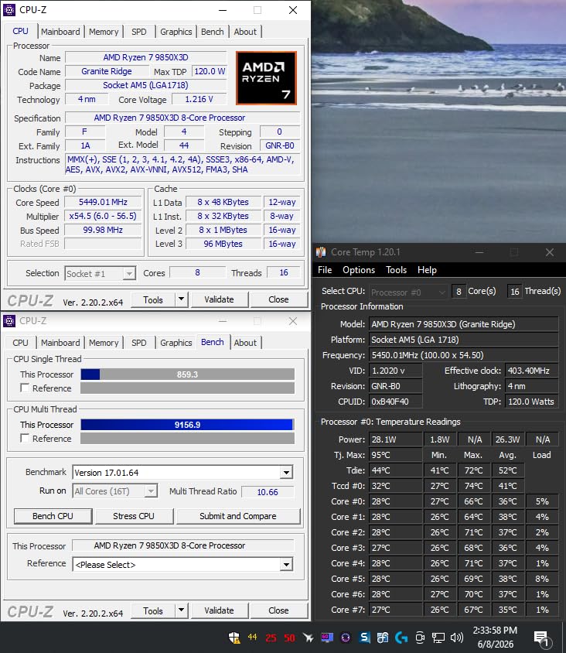Image resolution: width=566 pixels, height=653 pixels.
Task: Switch to Memory tab in top CPU-Z window
Action: pyautogui.click(x=104, y=32)
